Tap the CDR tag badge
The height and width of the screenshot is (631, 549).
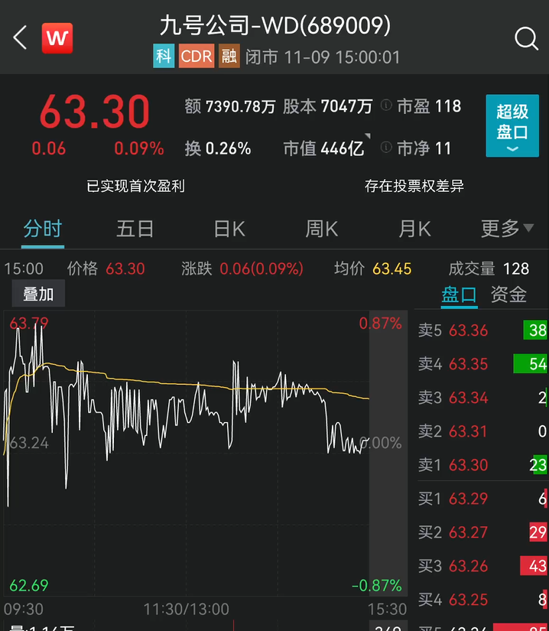(x=197, y=56)
